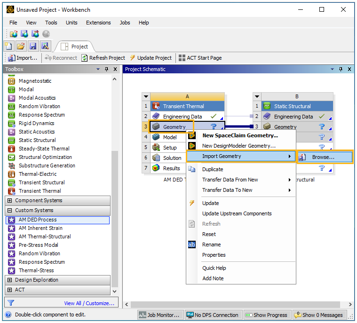
Task: Open the ACT Start Page
Action: 200,58
